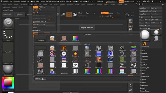The image size is (166, 93).
Task: Toggle the Menus button
Action: pos(121,2)
